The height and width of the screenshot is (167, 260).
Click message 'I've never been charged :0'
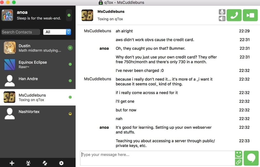coord(140,71)
